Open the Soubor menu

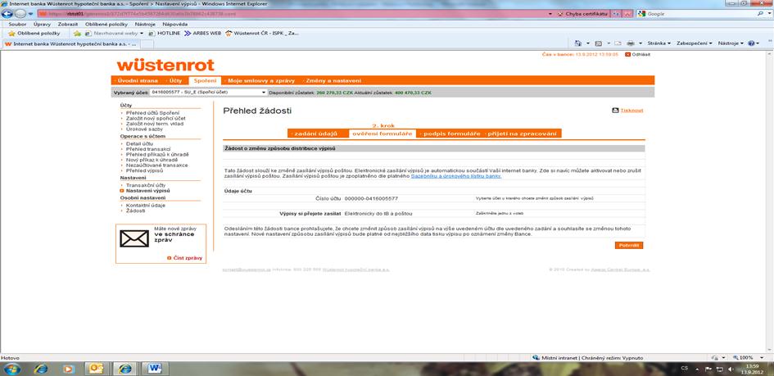click(17, 24)
